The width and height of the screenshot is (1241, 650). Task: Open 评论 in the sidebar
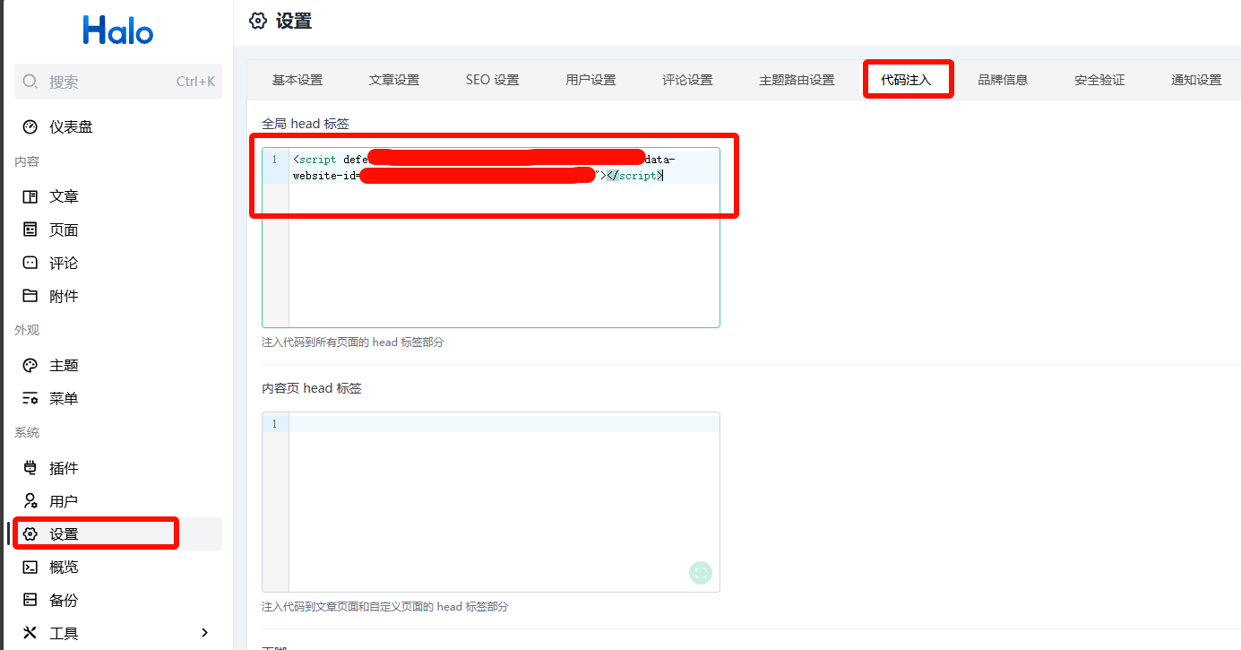tap(118, 263)
